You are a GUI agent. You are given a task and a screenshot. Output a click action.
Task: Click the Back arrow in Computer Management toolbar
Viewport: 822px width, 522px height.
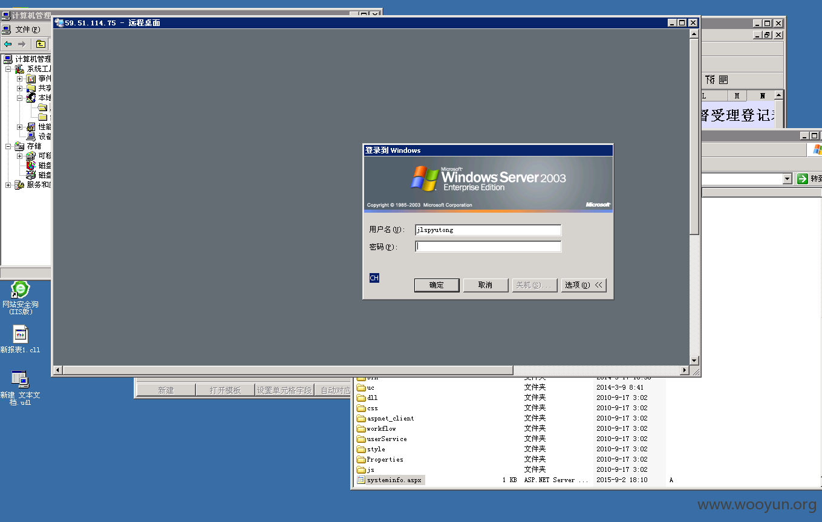[8, 44]
